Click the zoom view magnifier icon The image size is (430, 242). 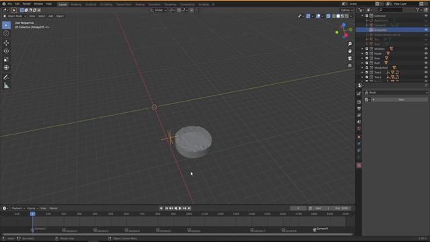(x=349, y=44)
